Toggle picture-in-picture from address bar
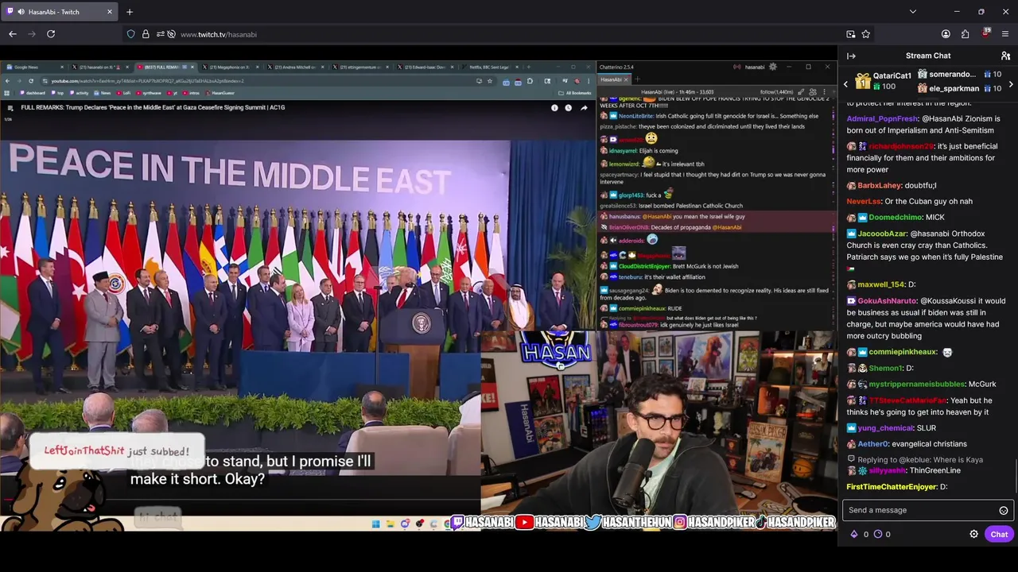1018x572 pixels. 851,34
